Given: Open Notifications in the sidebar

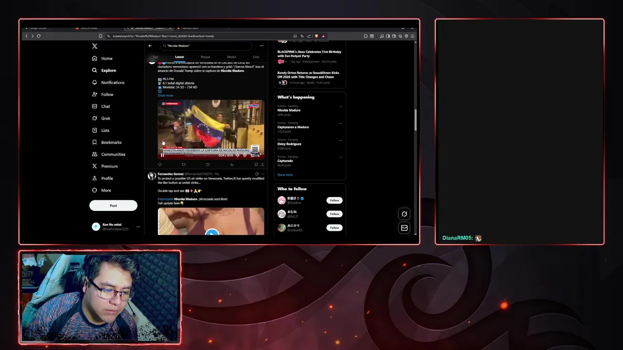Looking at the screenshot, I should coord(108,83).
